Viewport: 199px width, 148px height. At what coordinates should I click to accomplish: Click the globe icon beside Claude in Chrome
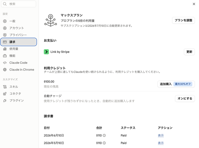click(x=5, y=70)
